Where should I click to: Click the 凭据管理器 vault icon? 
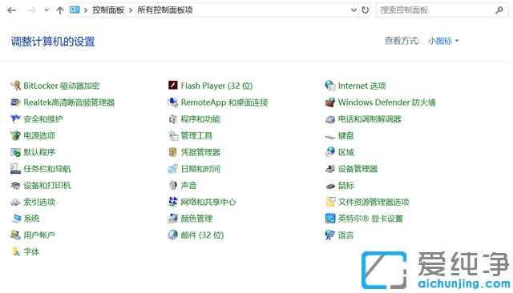173,152
